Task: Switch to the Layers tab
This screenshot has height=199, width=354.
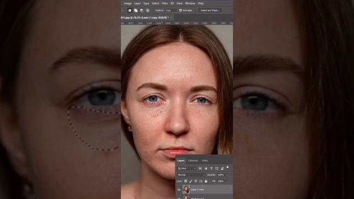Action: coord(181,161)
